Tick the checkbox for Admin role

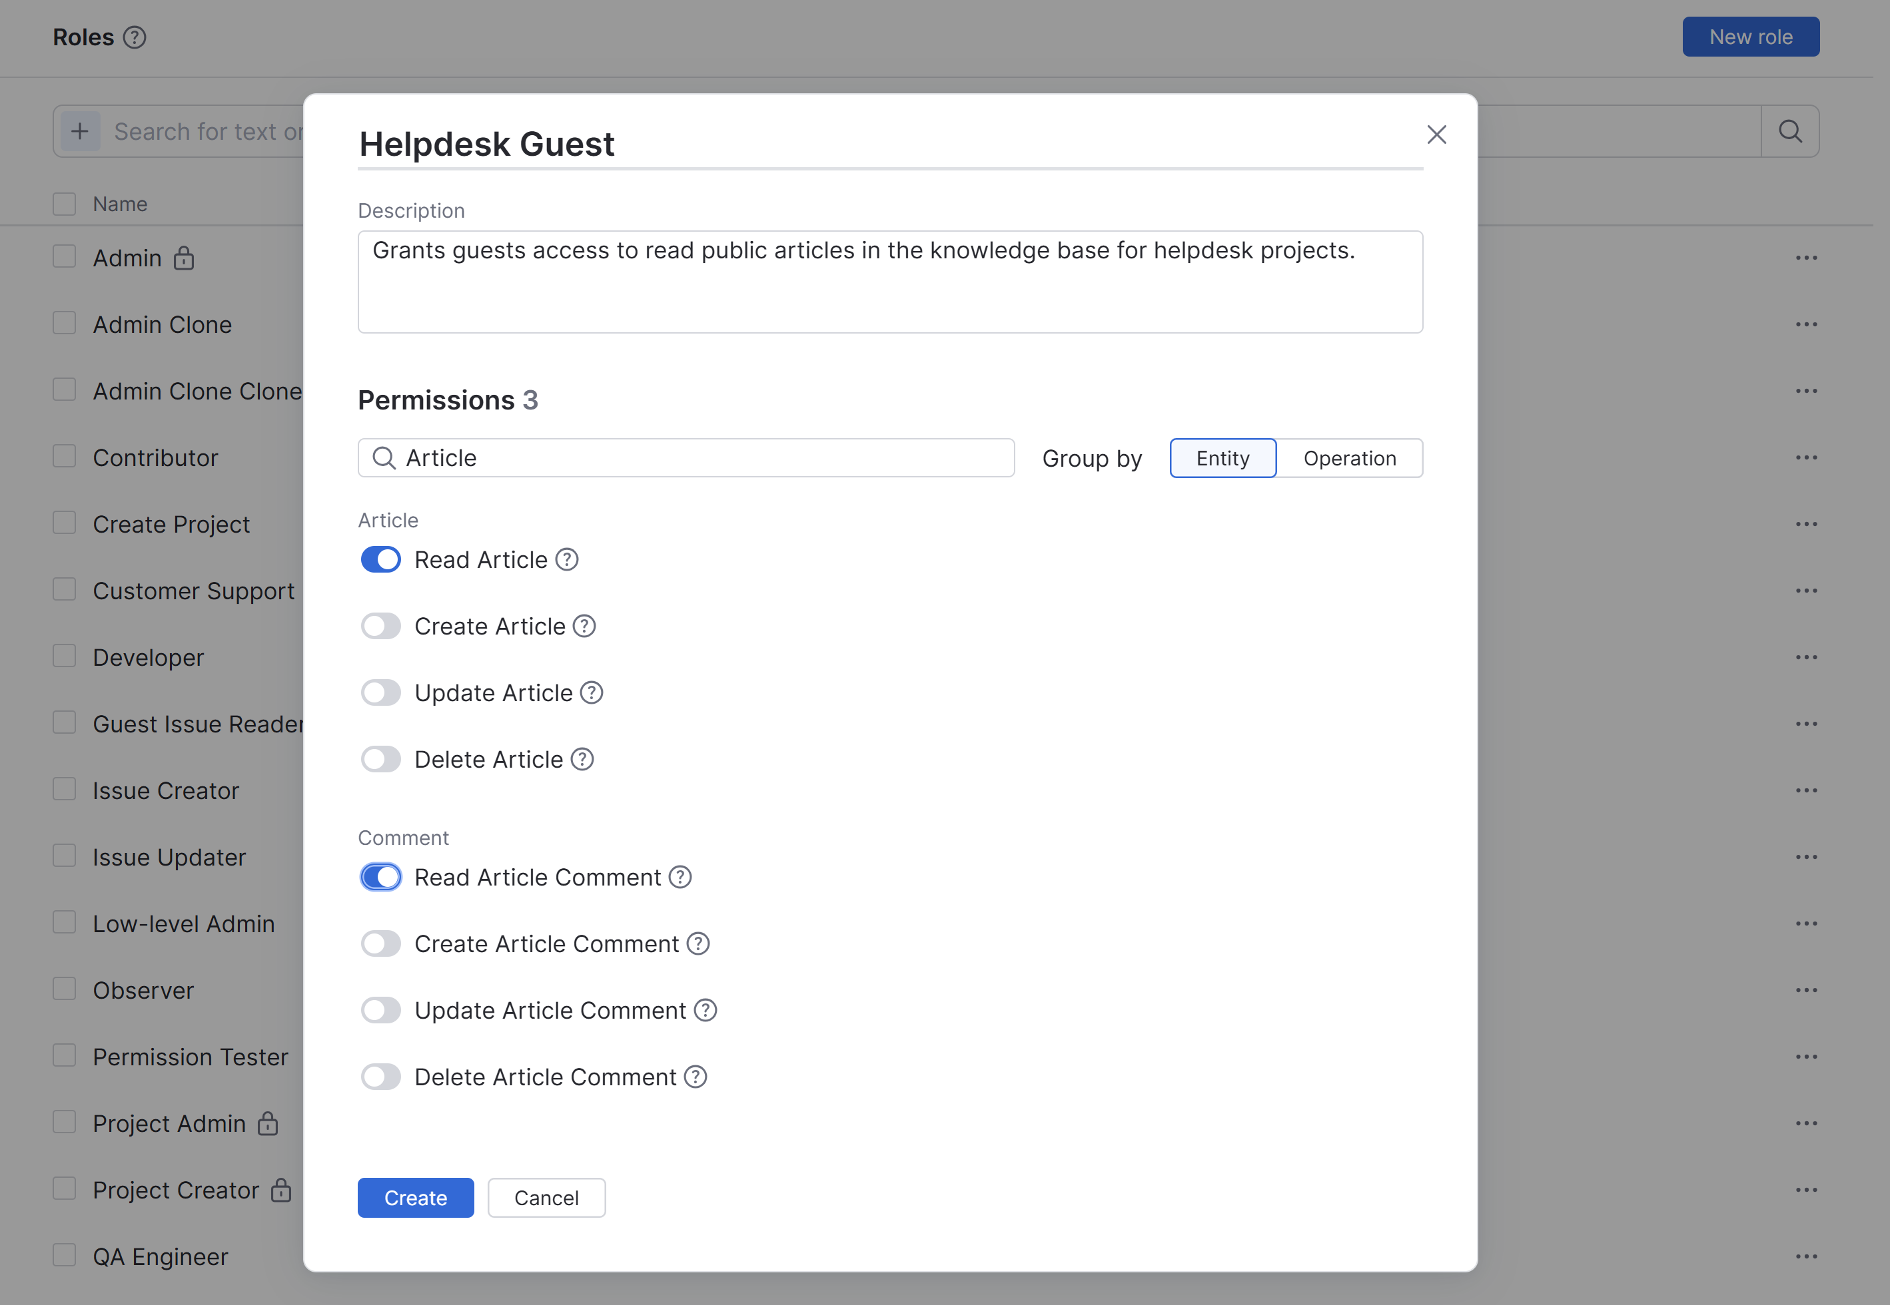point(65,257)
